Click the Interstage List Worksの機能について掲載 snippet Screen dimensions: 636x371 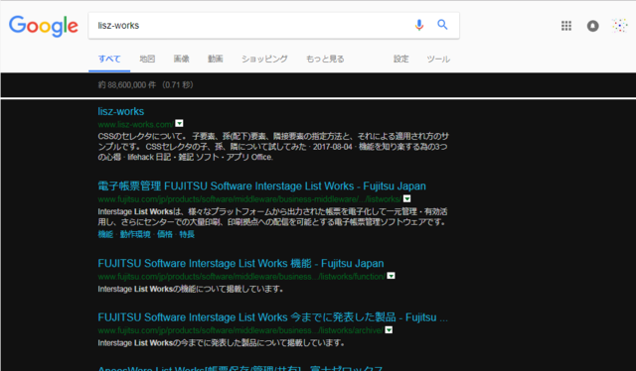pyautogui.click(x=191, y=290)
